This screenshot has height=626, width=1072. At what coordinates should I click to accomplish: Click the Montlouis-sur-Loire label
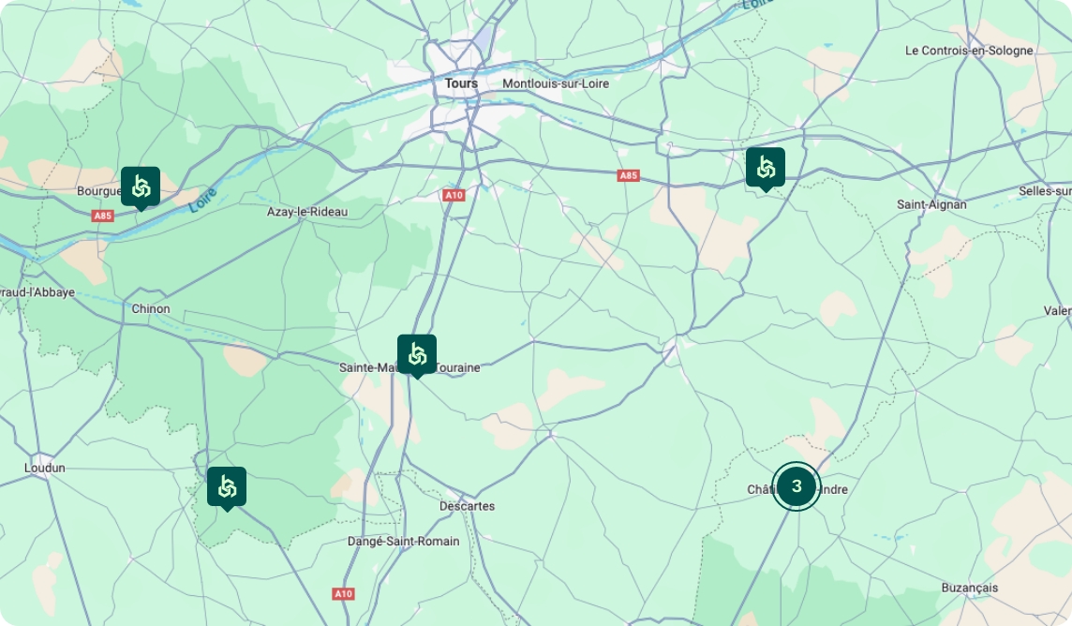click(555, 83)
